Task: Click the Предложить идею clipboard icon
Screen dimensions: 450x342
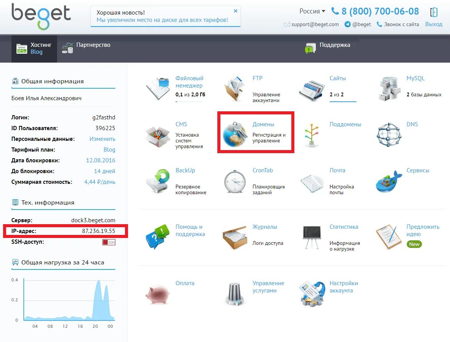Action: [x=389, y=237]
